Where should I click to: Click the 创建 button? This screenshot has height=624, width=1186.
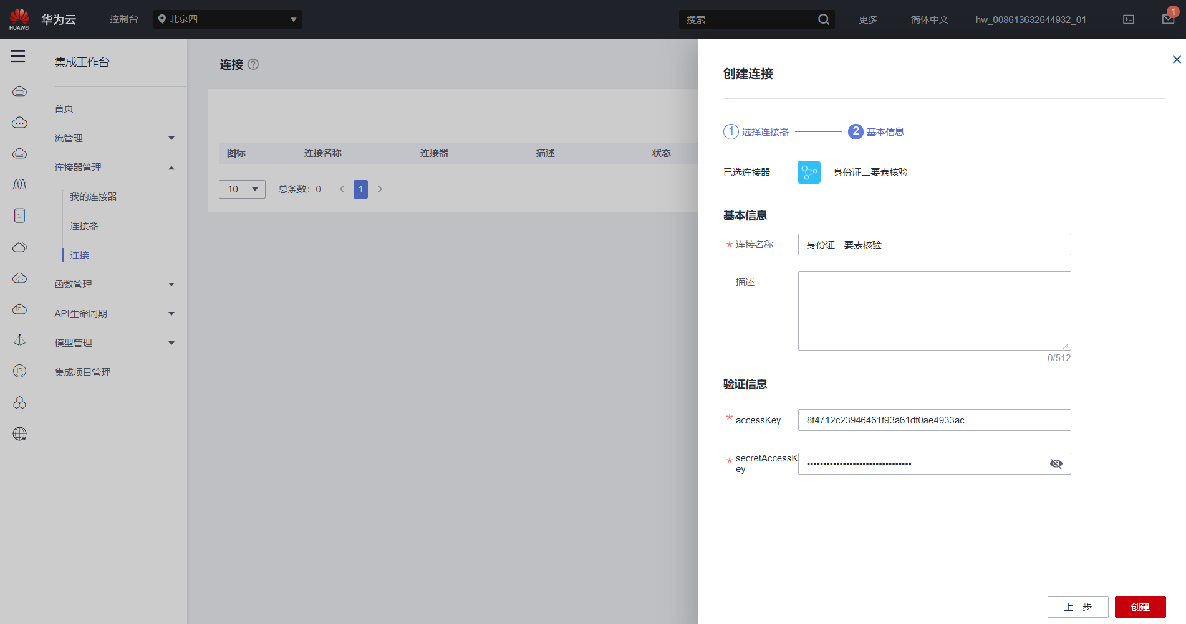(1140, 607)
